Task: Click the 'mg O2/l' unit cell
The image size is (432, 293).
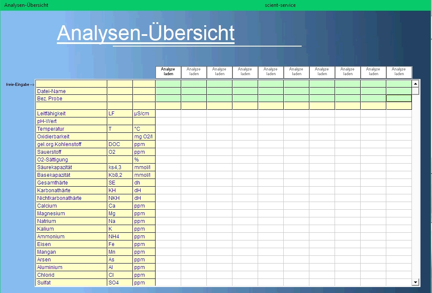Action: point(144,137)
